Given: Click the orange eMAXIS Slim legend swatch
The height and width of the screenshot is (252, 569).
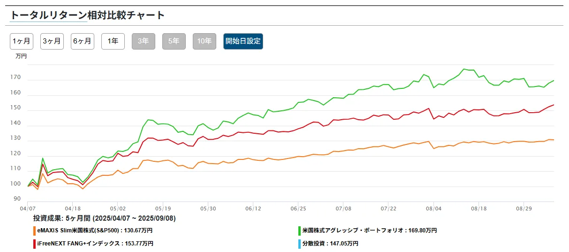Looking at the screenshot, I should coord(34,230).
